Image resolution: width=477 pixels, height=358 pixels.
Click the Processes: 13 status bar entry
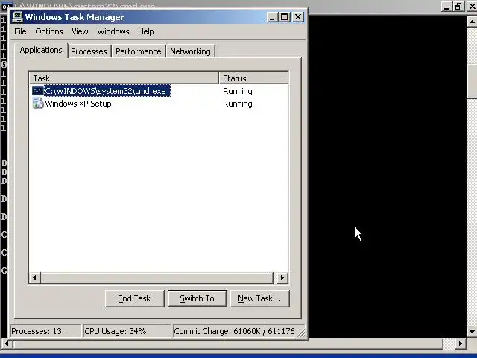click(45, 331)
